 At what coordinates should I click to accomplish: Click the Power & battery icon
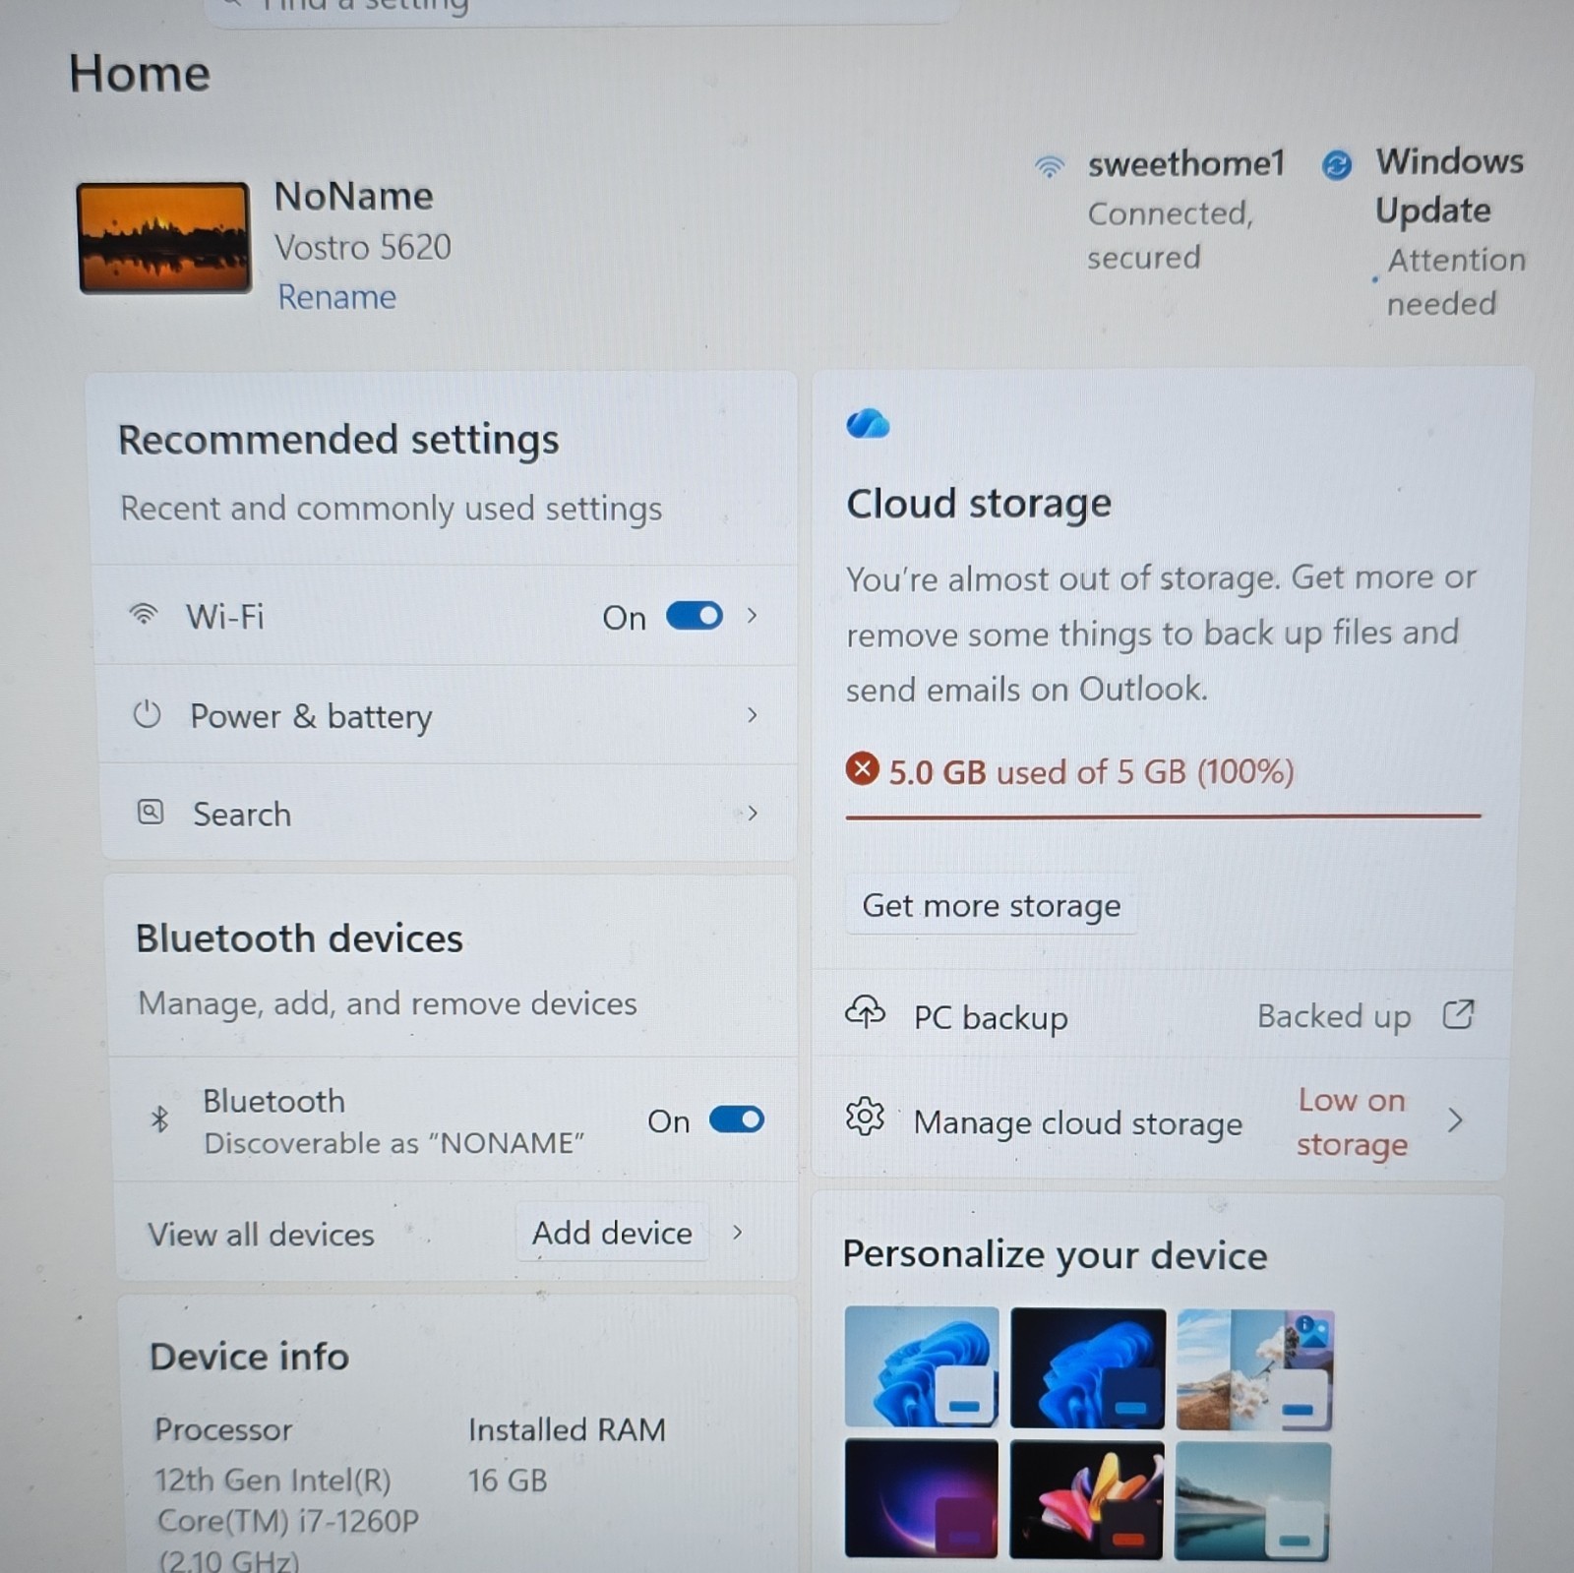[147, 714]
